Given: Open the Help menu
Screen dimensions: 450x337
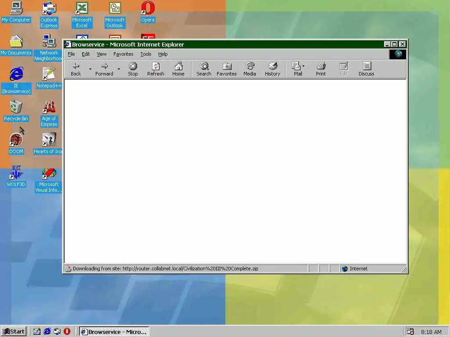Looking at the screenshot, I should (163, 54).
